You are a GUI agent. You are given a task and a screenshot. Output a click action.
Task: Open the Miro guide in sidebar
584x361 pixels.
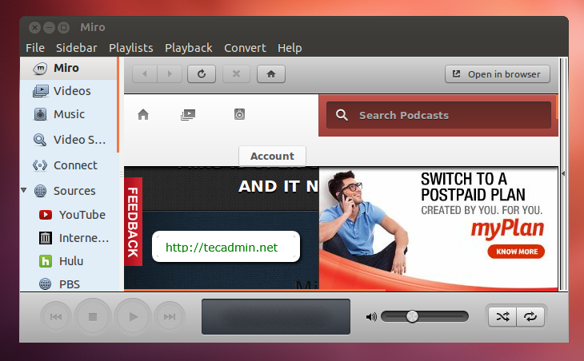click(69, 69)
